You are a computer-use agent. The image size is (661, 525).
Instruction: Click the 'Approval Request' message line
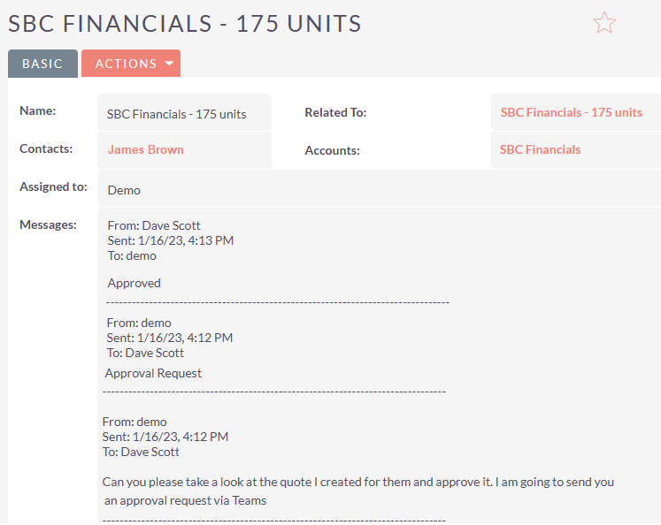153,373
